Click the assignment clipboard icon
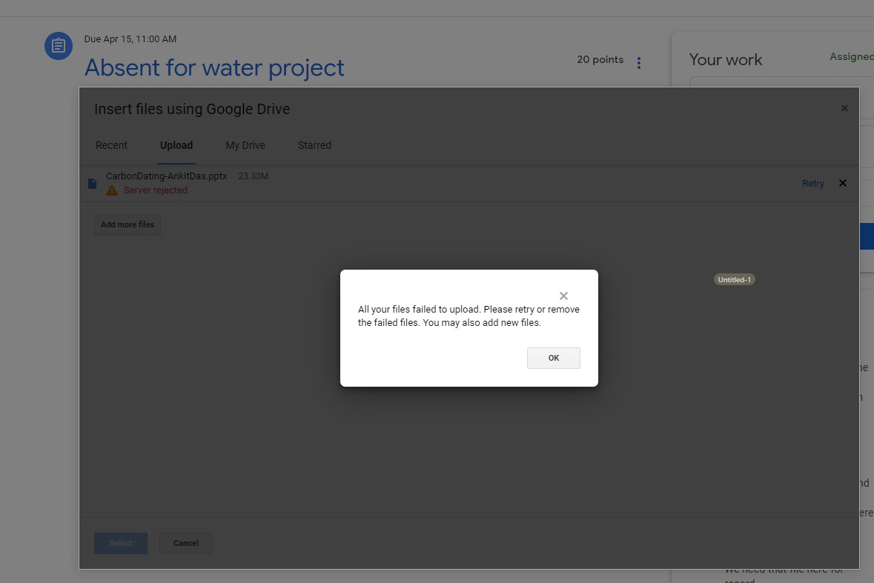874x583 pixels. coord(59,46)
